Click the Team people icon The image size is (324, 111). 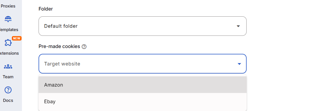coord(8,67)
